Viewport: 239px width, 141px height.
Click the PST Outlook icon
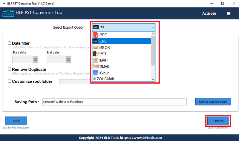click(96, 54)
